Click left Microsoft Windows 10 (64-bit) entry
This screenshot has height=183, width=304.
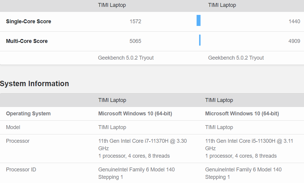tap(135, 114)
